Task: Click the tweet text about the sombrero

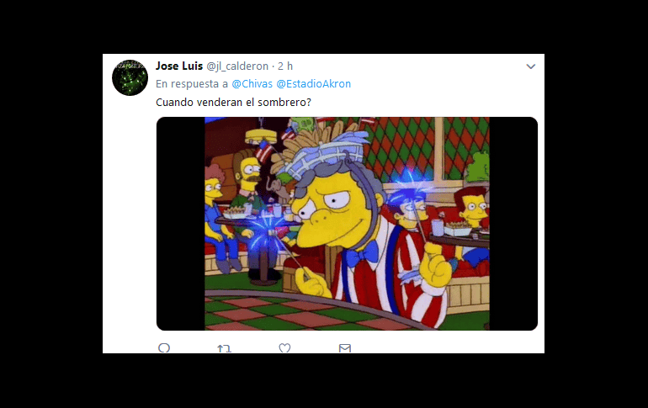Action: coord(233,103)
